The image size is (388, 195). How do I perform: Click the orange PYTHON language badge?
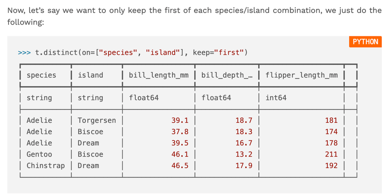point(365,42)
